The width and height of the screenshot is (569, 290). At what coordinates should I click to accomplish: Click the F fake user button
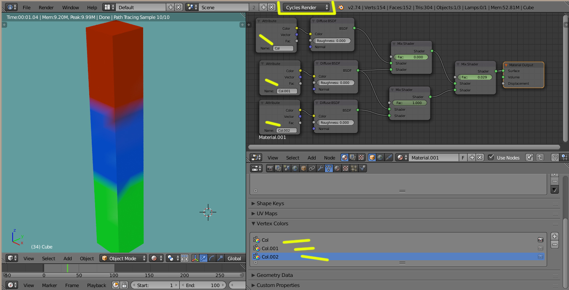click(463, 157)
